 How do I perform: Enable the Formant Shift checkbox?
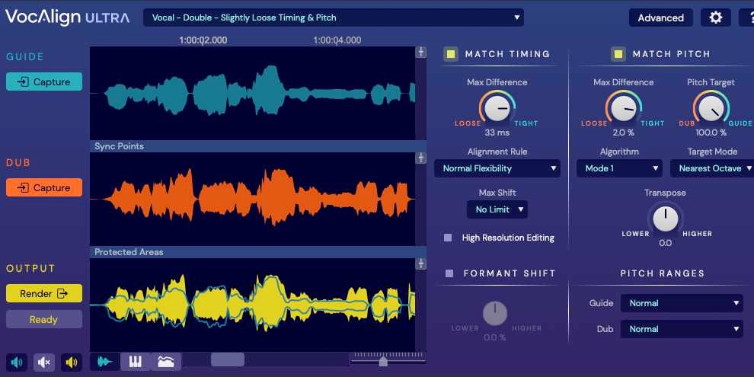coord(449,273)
